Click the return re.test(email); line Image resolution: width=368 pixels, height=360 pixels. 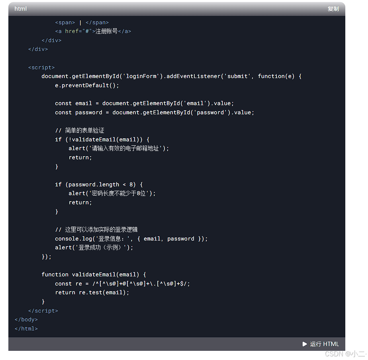pyautogui.click(x=92, y=293)
